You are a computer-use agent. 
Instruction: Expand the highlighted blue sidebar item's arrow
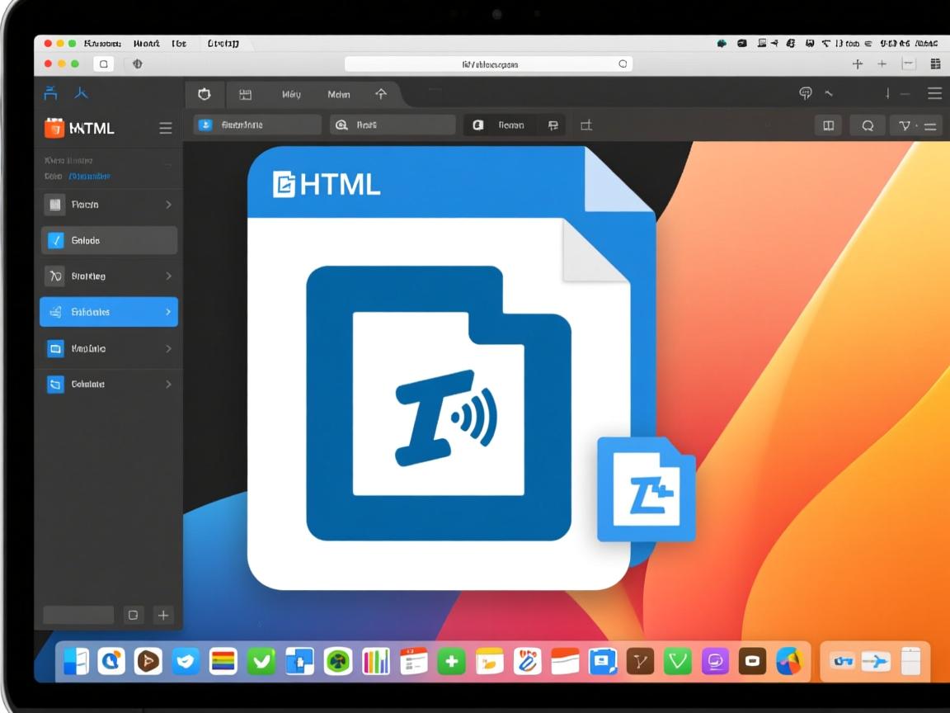tap(168, 312)
